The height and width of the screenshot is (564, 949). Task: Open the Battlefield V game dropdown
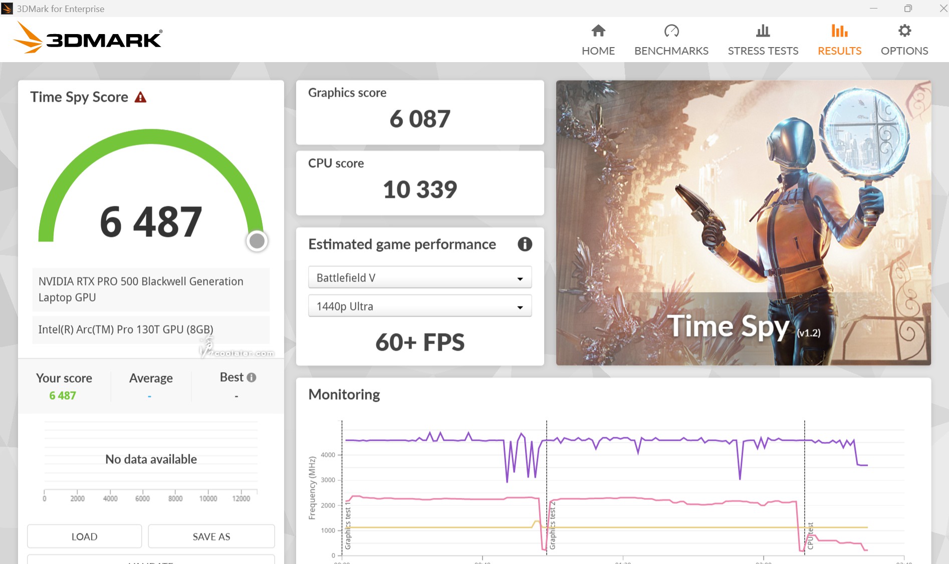(x=419, y=277)
